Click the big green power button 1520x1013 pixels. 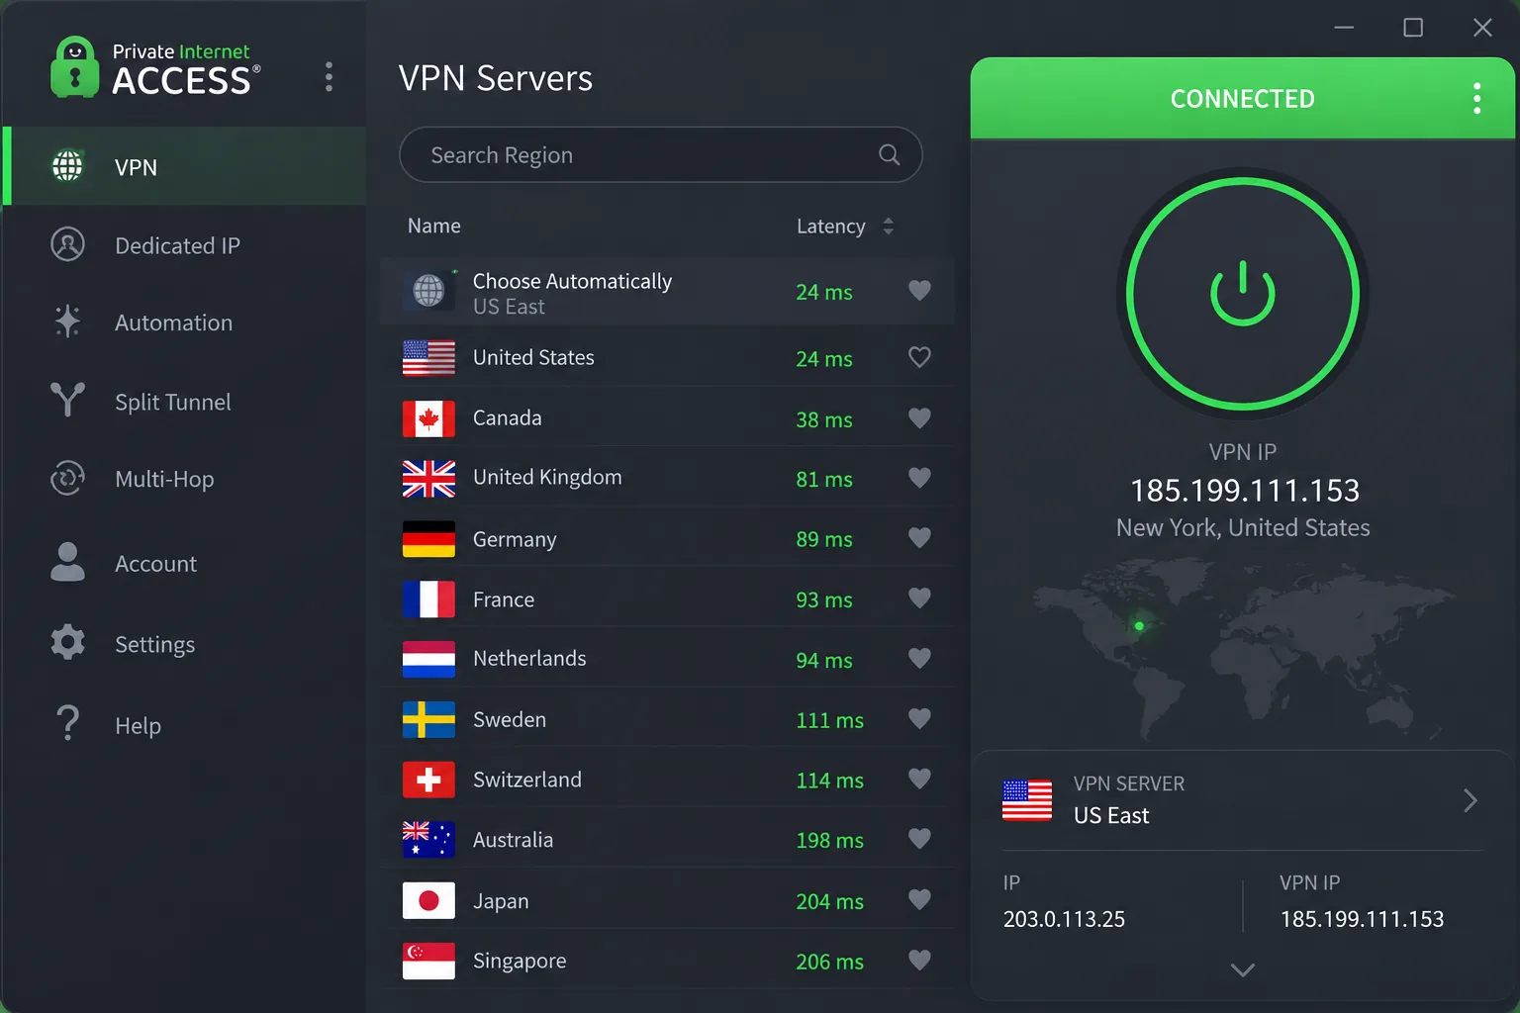click(1243, 293)
